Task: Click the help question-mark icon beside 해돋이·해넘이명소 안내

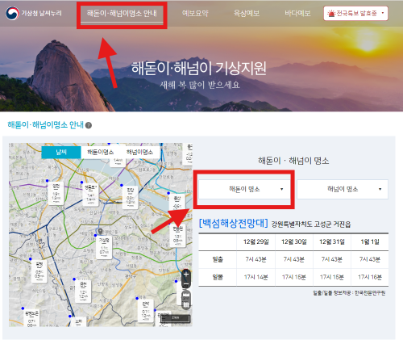Action: (89, 125)
